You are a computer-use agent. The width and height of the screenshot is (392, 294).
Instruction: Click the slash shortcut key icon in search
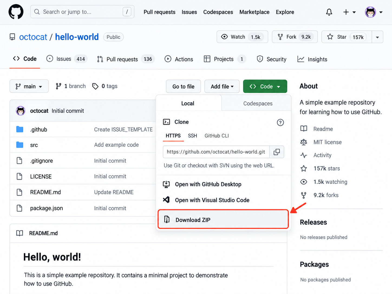127,12
